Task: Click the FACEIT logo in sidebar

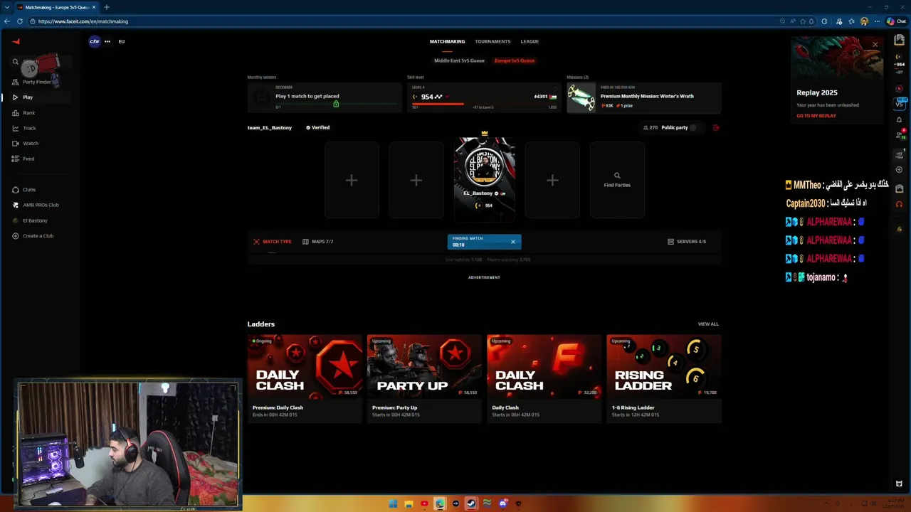Action: coord(16,41)
